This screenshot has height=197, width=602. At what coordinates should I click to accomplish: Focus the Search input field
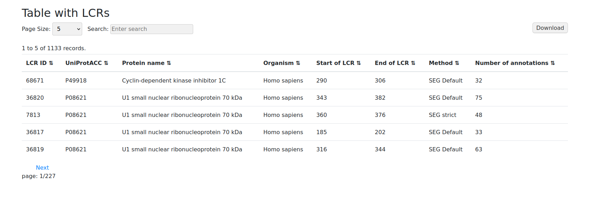click(x=151, y=29)
